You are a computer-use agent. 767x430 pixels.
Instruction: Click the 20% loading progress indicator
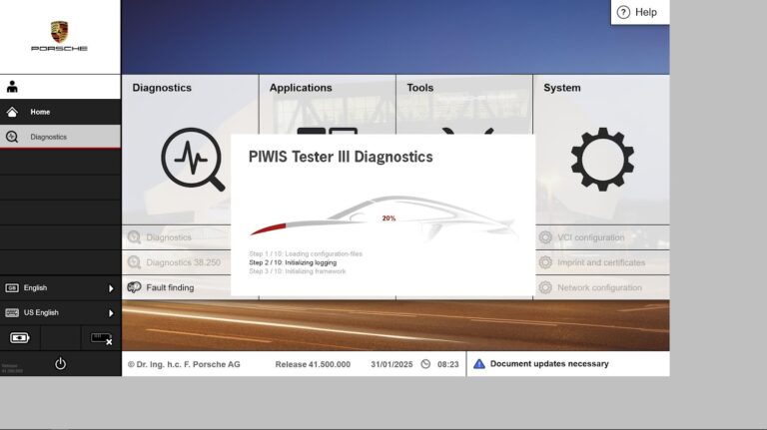pyautogui.click(x=388, y=217)
